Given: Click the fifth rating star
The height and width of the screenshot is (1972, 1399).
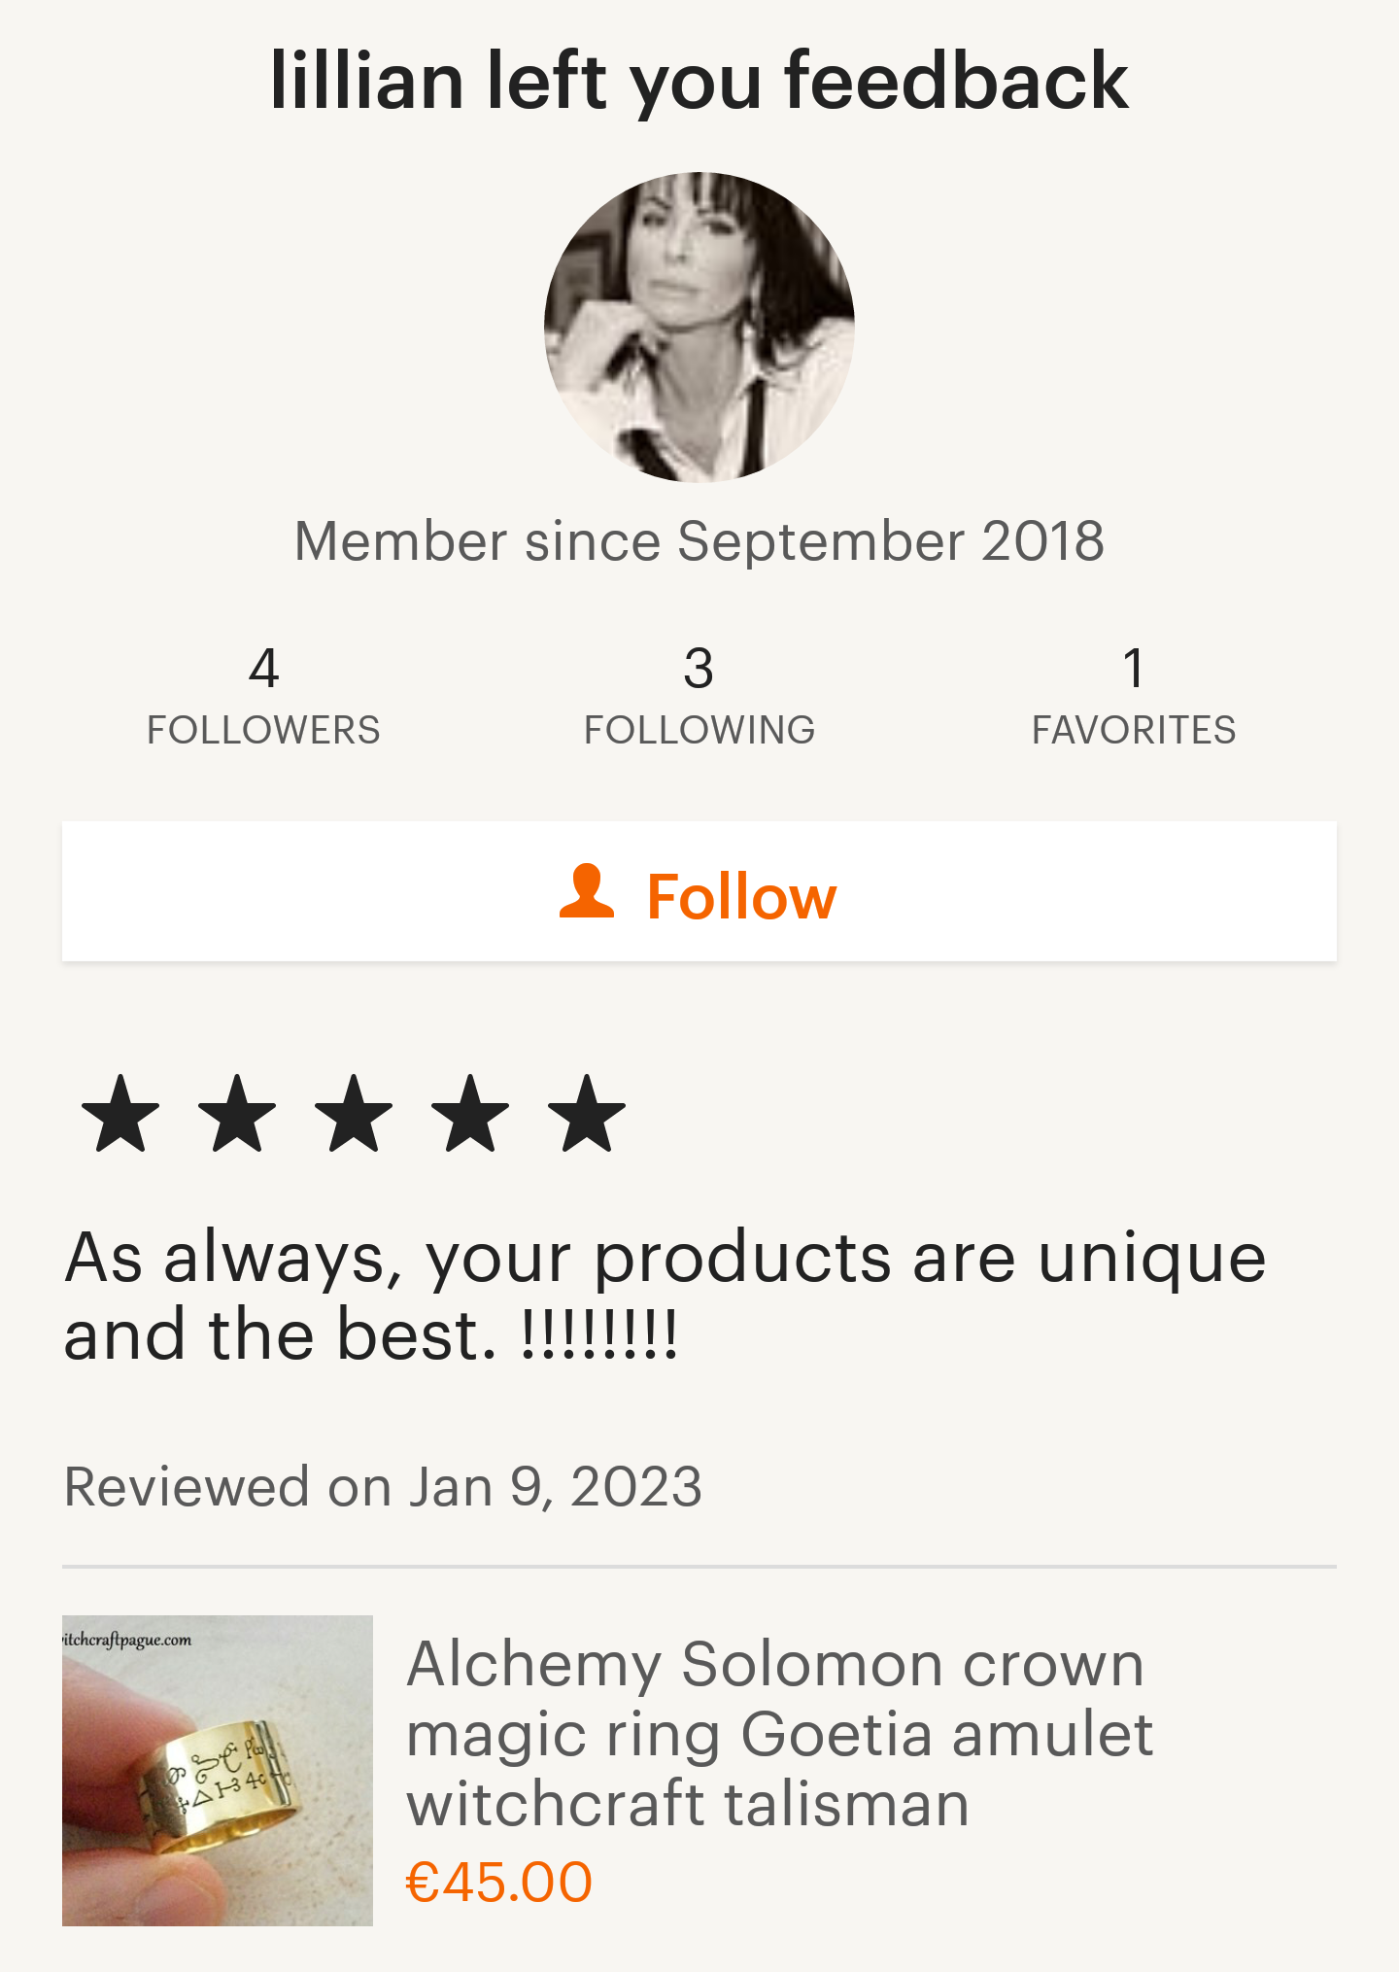Looking at the screenshot, I should click(x=587, y=1114).
